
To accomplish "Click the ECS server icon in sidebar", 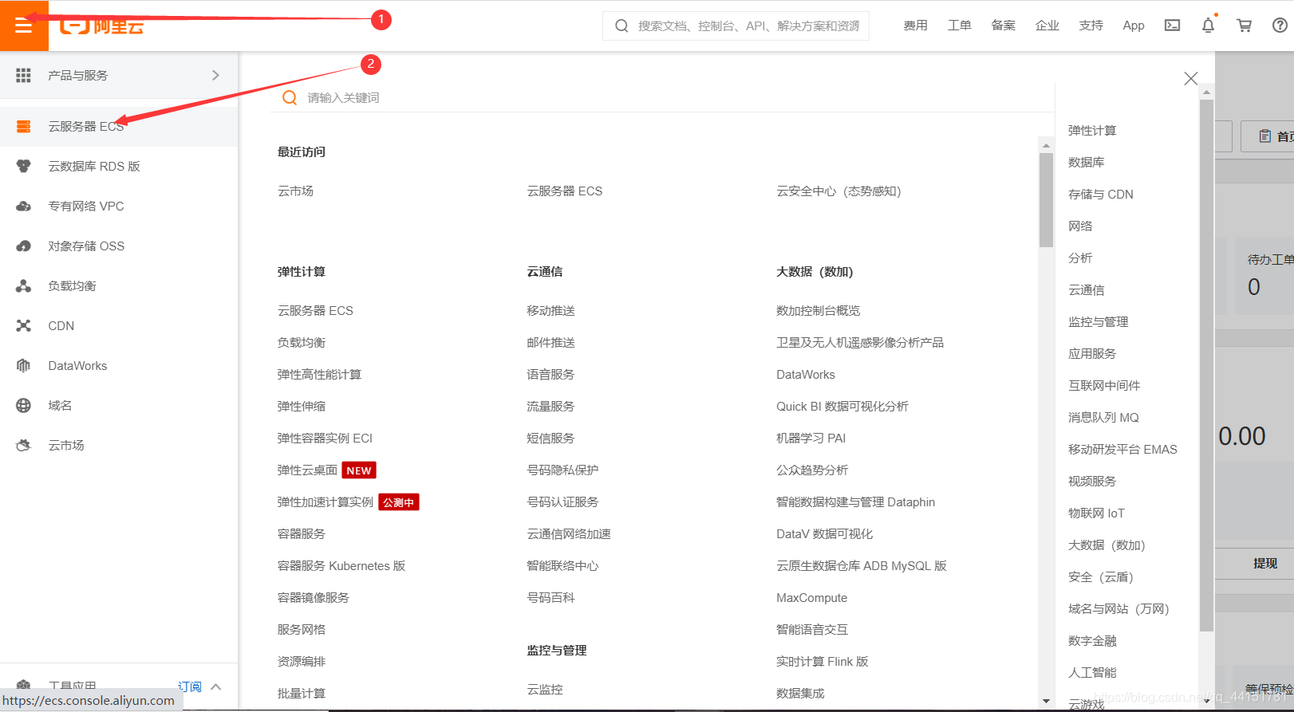I will pos(23,126).
